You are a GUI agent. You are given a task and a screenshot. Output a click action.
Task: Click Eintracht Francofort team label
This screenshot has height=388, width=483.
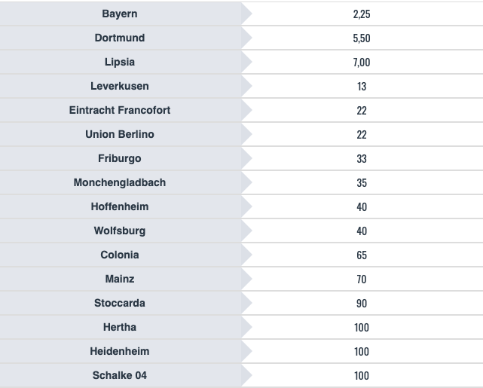(x=120, y=111)
